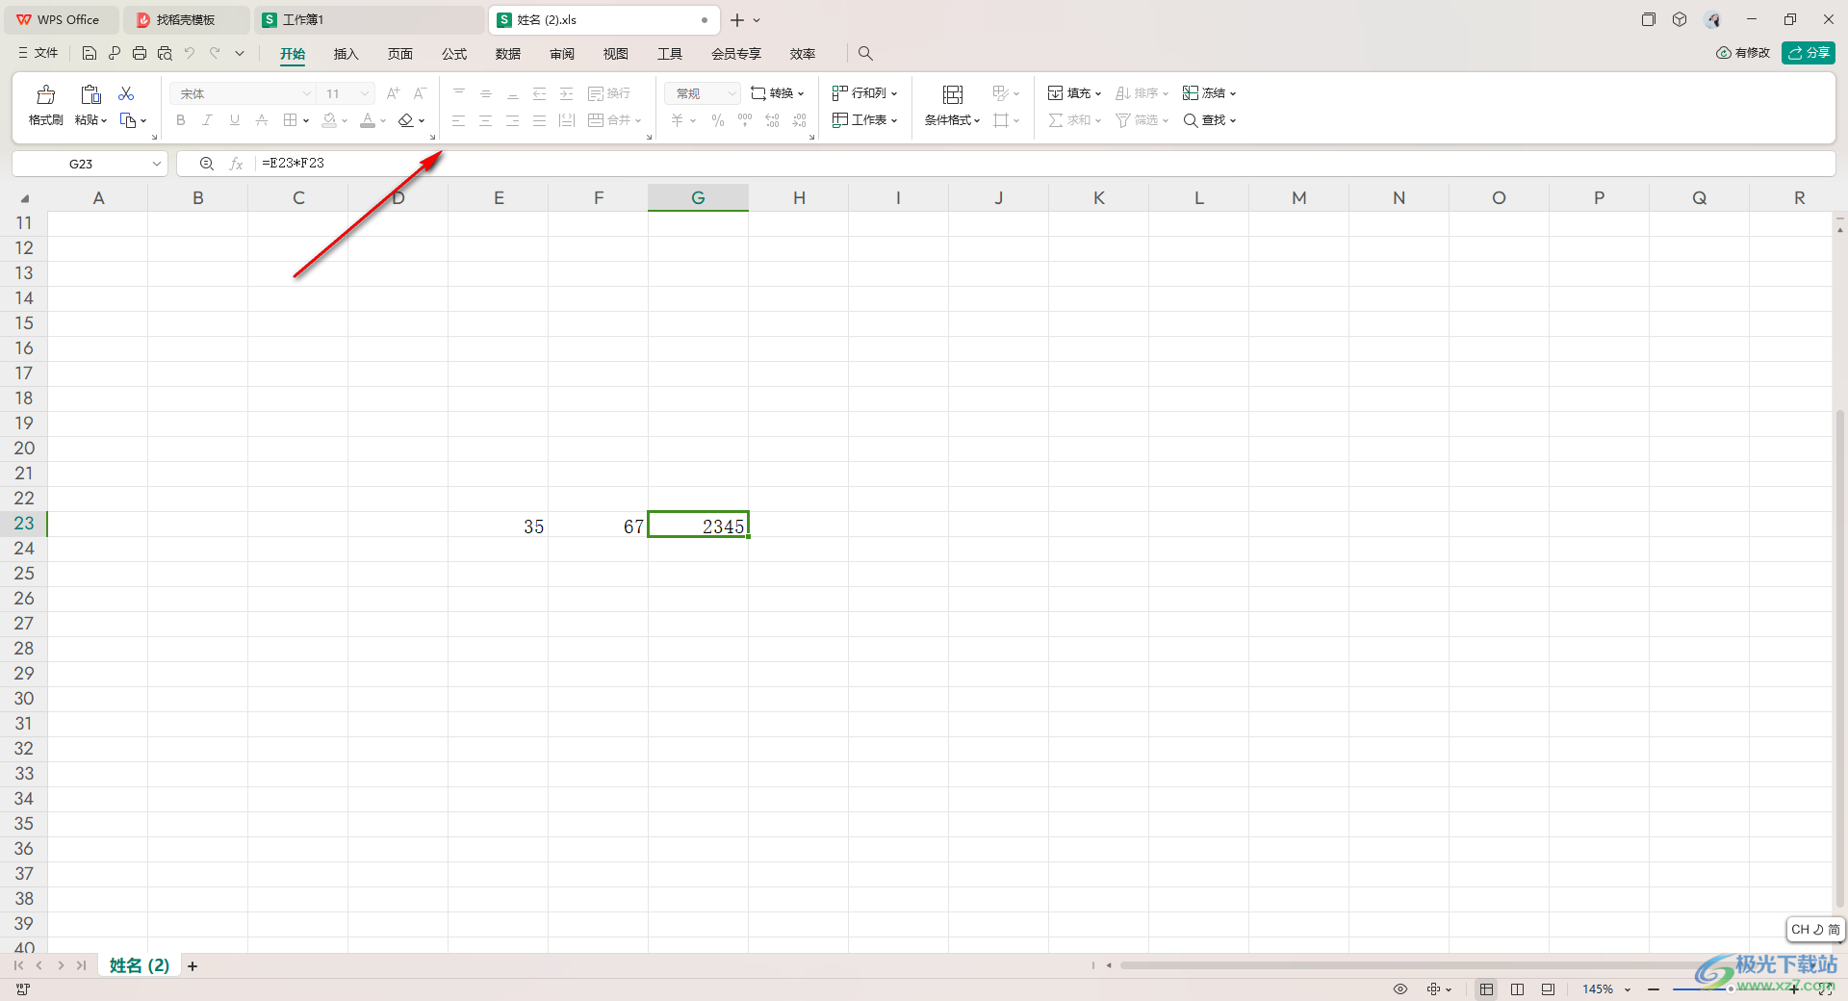This screenshot has height=1001, width=1848.
Task: Click the Paste (粘贴) clipboard icon
Action: [90, 94]
